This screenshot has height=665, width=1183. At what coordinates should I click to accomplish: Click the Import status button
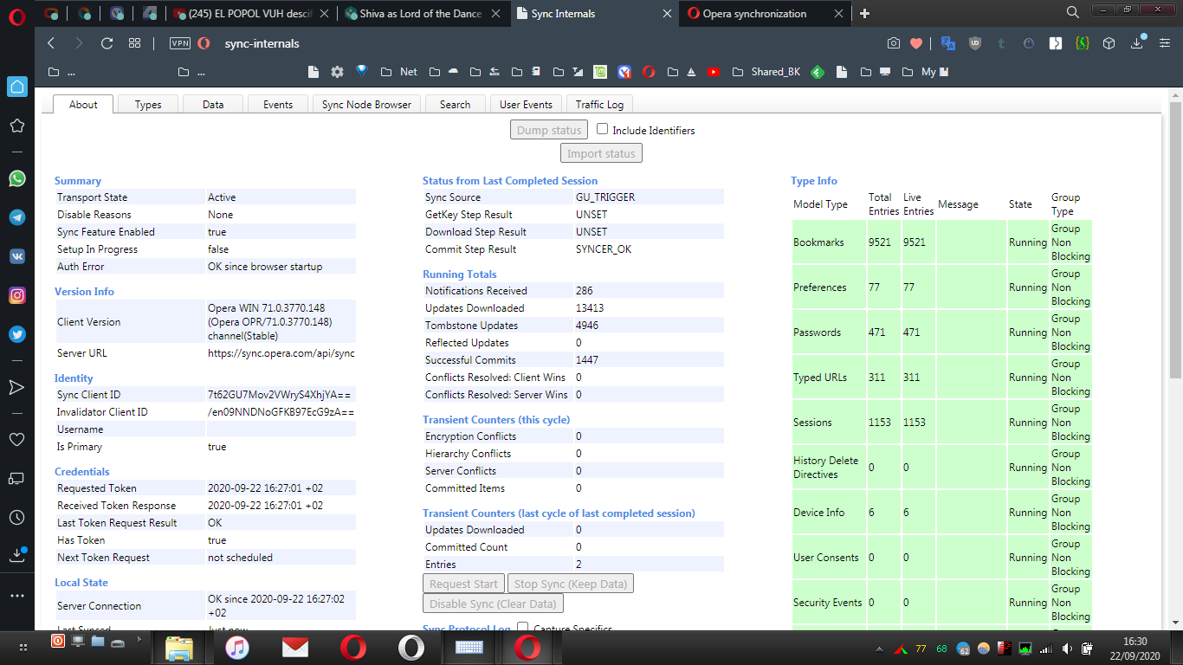click(602, 153)
